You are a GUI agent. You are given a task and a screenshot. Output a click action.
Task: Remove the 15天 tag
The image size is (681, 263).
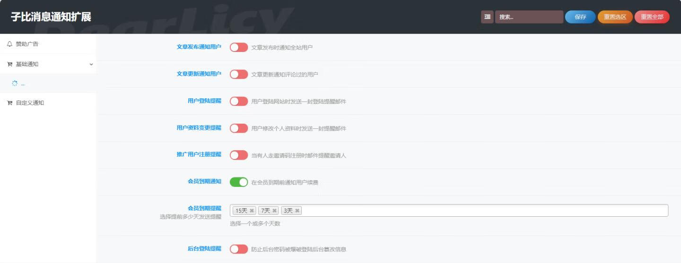pyautogui.click(x=252, y=211)
